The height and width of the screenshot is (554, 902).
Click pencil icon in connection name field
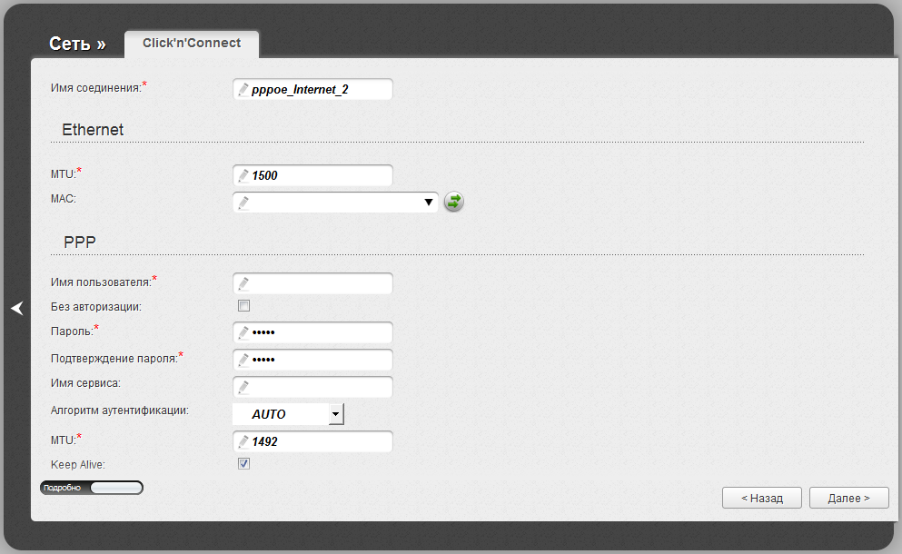(x=243, y=90)
